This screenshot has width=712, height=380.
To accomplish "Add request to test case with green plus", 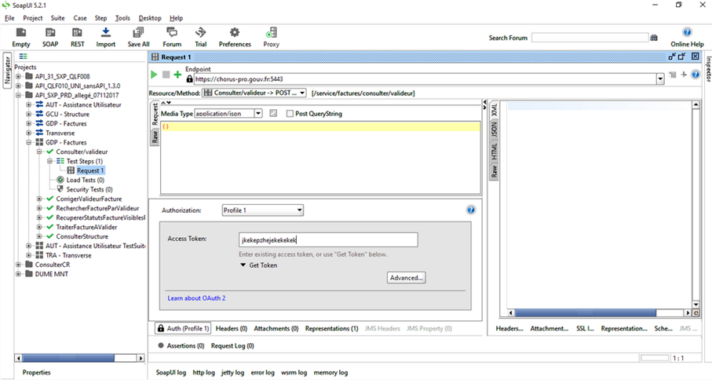I will point(177,75).
